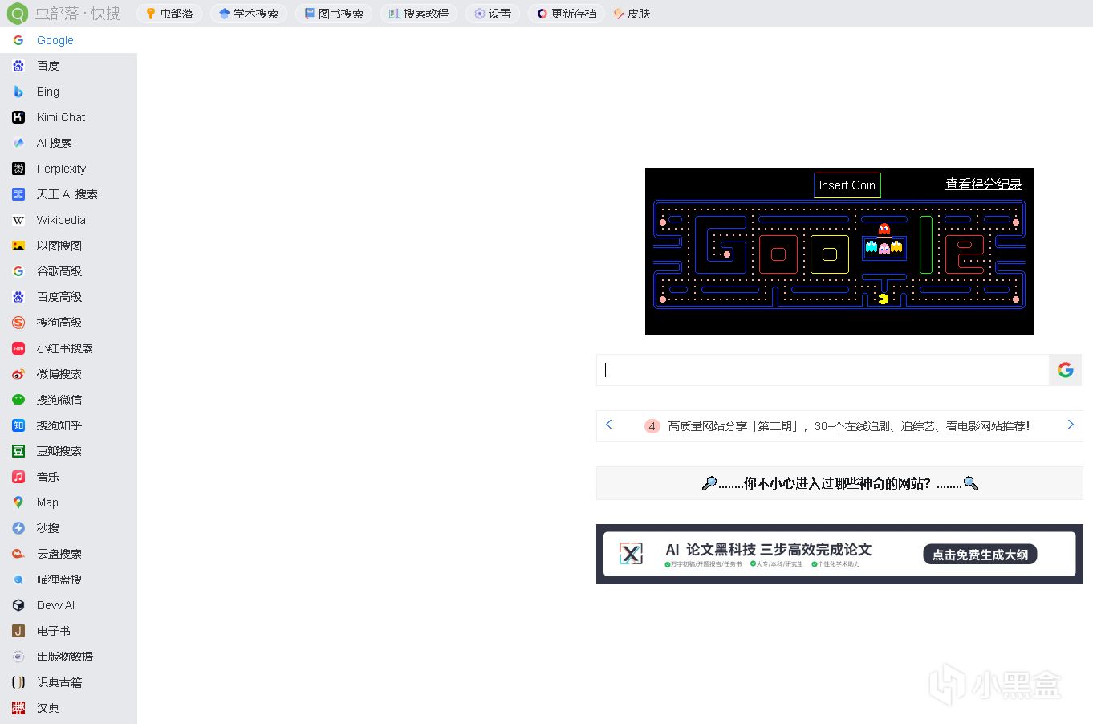Switch to the 图书搜索 tab
This screenshot has width=1093, height=724.
334,14
